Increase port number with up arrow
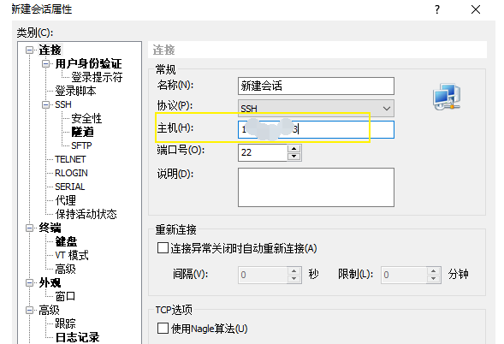 tap(294, 149)
